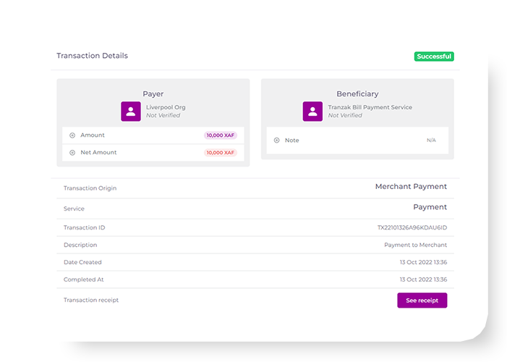Click the circle icon beside Note

(277, 140)
